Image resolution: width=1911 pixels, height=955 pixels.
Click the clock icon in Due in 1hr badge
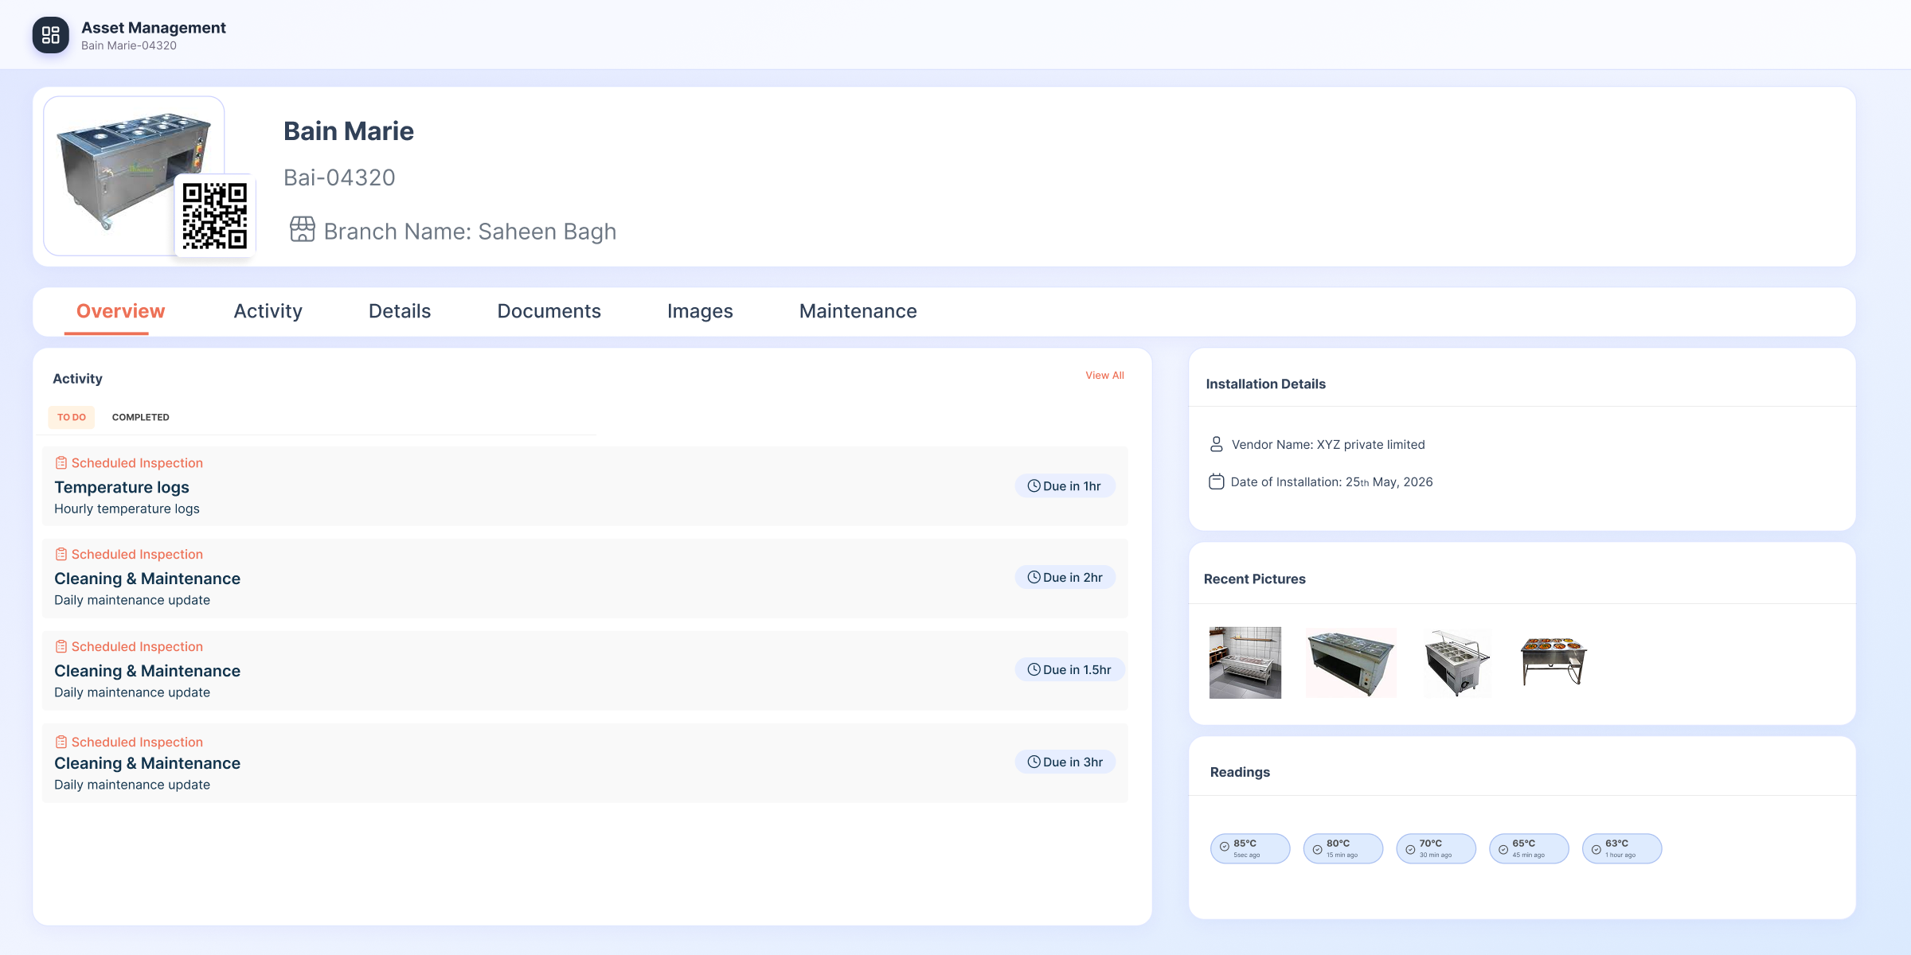point(1034,485)
